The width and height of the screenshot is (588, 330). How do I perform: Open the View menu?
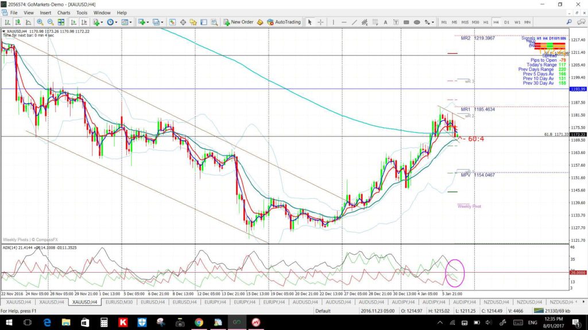29,13
